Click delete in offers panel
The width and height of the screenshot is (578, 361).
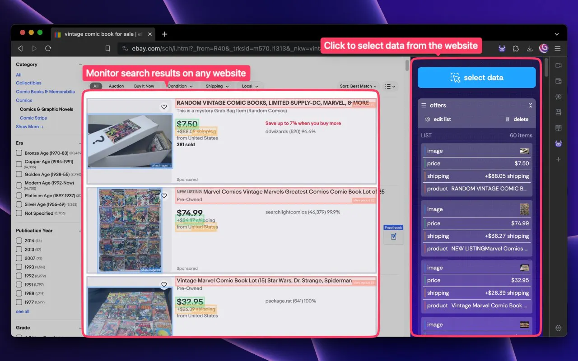coord(521,119)
